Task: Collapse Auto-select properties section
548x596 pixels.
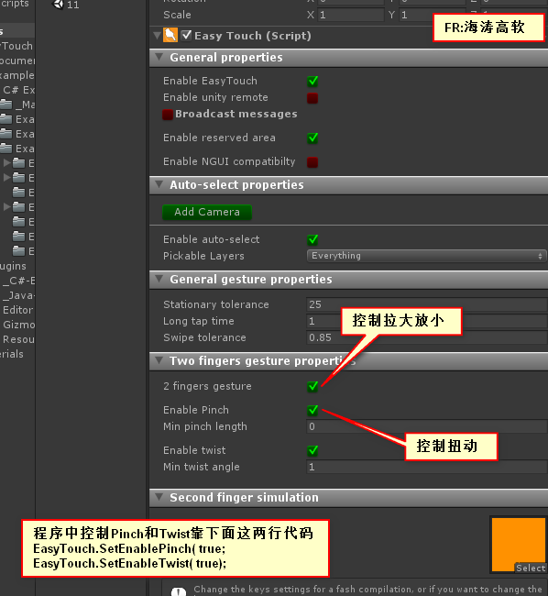Action: click(159, 184)
